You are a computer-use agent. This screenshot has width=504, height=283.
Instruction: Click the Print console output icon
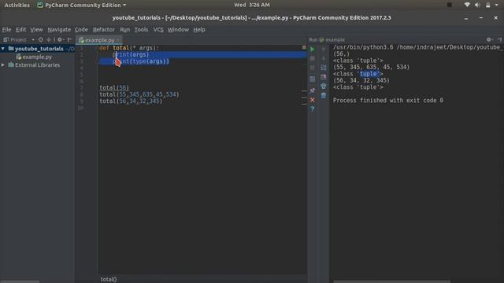324,86
